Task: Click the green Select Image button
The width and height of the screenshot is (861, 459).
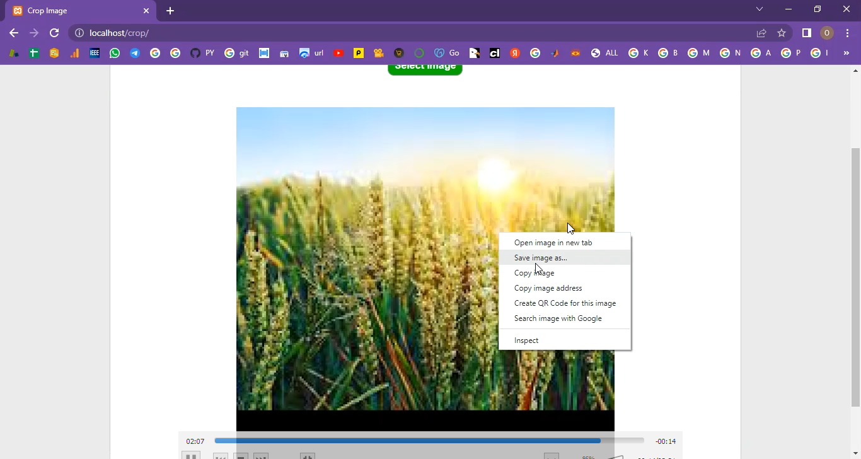Action: [x=425, y=67]
